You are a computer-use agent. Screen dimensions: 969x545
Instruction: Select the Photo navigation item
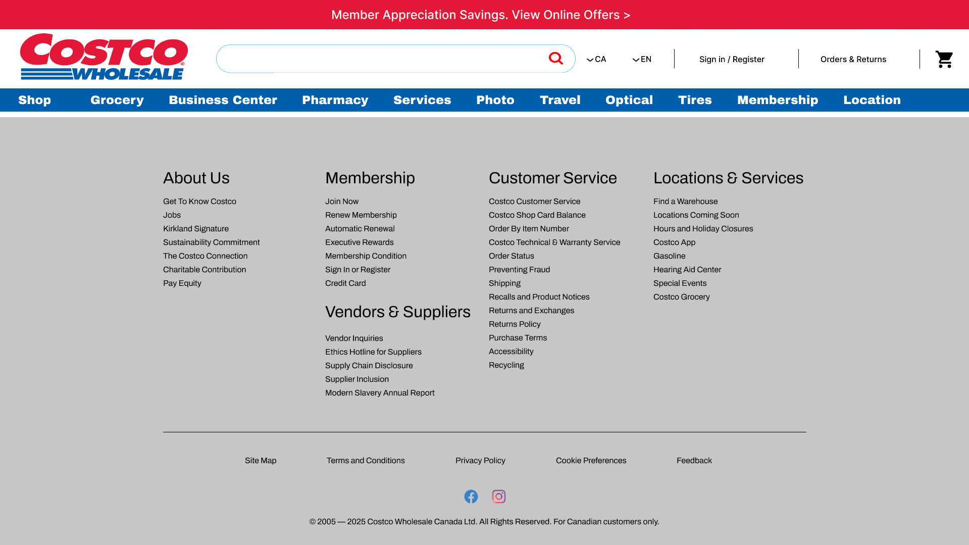coord(495,100)
